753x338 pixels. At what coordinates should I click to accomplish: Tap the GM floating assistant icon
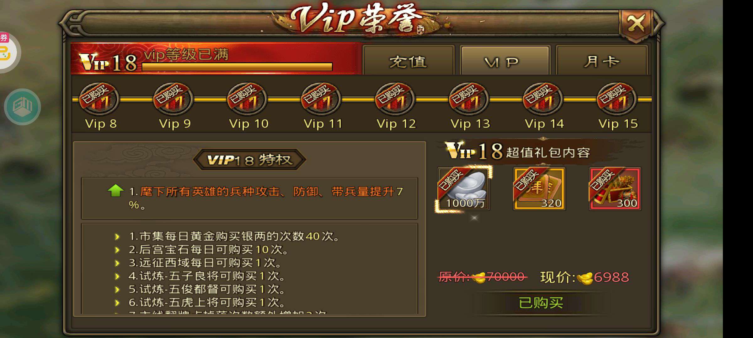click(x=23, y=107)
